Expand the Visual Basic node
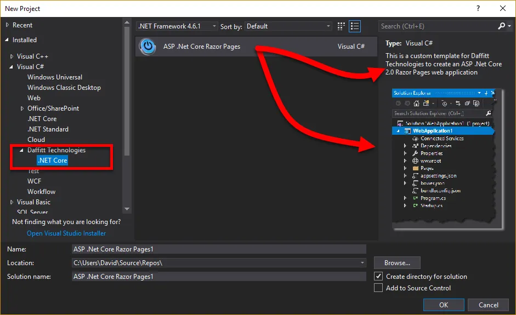This screenshot has height=315, width=516. pyautogui.click(x=12, y=202)
